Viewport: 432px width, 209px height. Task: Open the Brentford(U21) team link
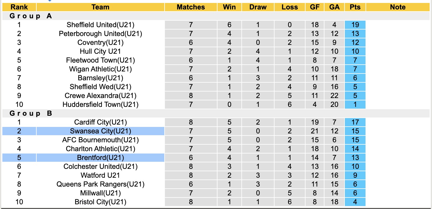click(x=100, y=158)
